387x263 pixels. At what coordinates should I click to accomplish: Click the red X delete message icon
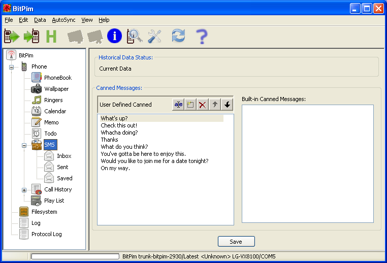pyautogui.click(x=202, y=105)
